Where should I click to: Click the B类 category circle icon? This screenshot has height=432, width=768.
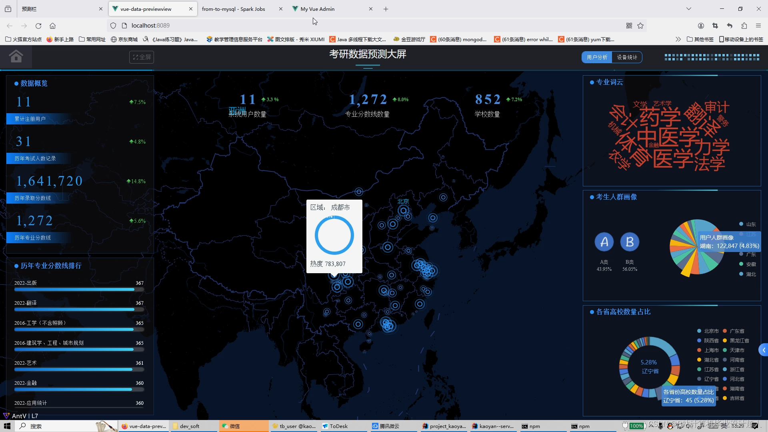(630, 242)
